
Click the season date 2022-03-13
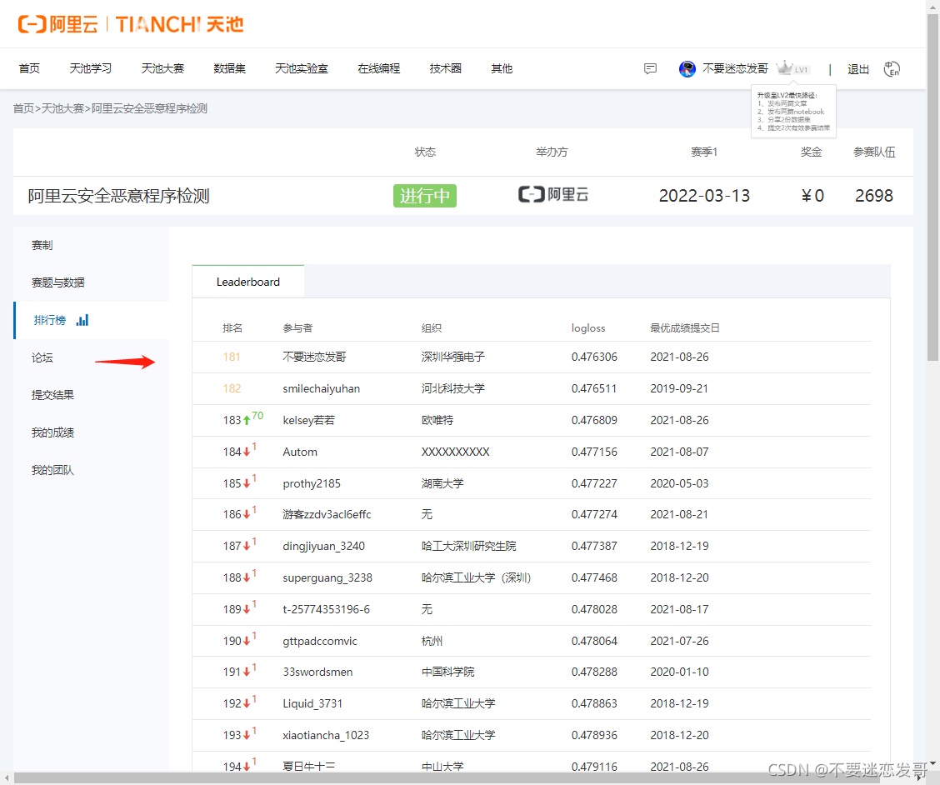click(704, 196)
